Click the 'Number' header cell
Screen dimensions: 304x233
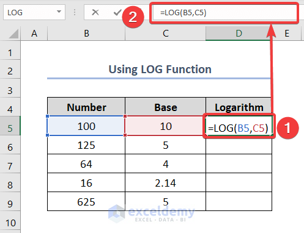click(86, 107)
